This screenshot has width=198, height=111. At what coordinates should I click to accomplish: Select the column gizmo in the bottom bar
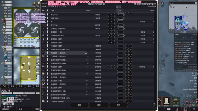click(166, 101)
